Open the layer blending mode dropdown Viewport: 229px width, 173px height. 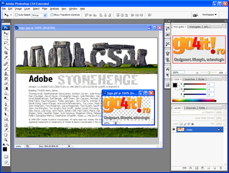coord(188,112)
